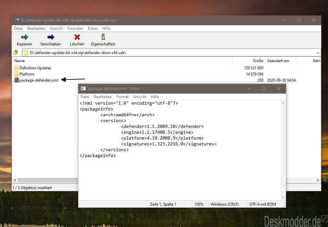Click the 7-Zip app icon in title bar
This screenshot has height=227, width=328.
click(x=17, y=20)
